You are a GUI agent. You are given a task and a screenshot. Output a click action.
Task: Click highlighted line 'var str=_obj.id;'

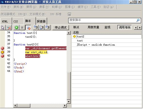[37, 52]
